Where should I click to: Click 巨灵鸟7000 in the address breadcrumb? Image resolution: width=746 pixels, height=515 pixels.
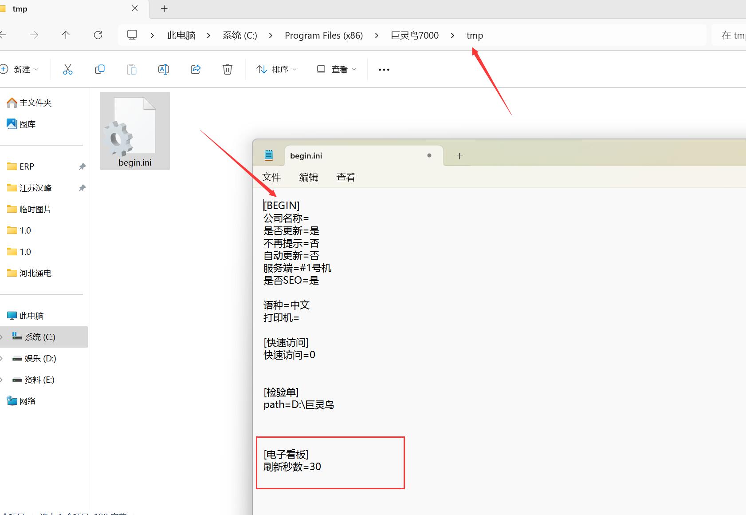coord(415,36)
